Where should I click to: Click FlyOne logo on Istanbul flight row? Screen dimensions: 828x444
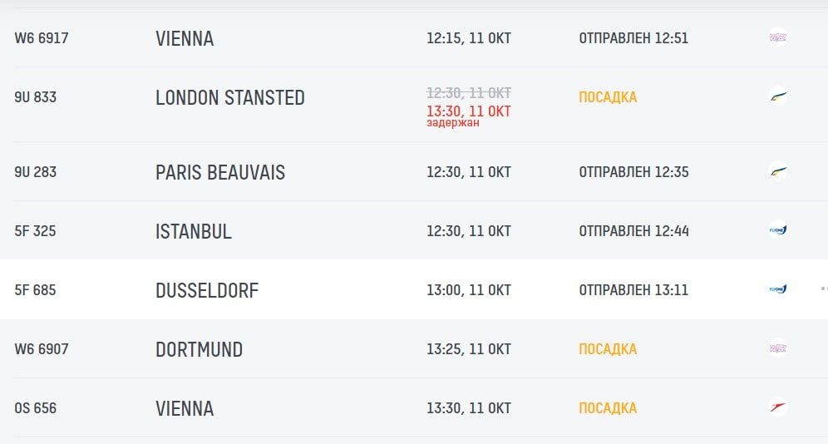[778, 230]
